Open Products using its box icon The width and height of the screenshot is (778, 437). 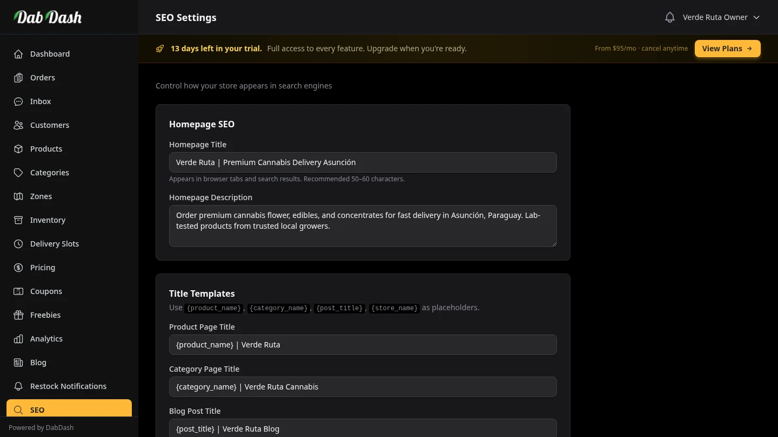pos(18,149)
